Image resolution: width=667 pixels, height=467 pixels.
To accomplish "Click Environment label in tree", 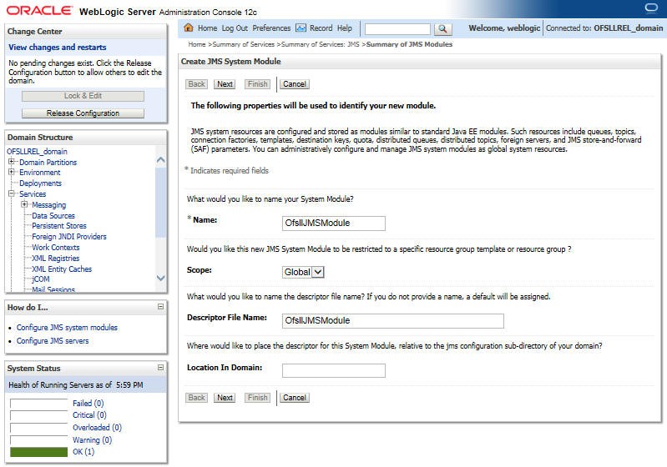I will click(39, 172).
